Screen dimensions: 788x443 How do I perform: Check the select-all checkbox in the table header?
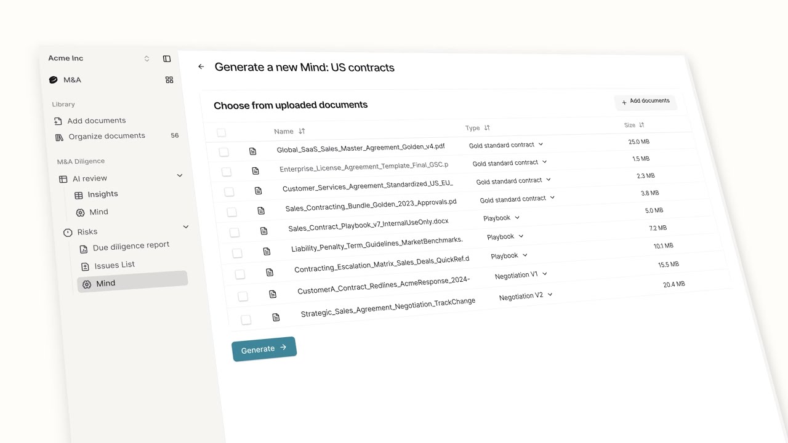pyautogui.click(x=221, y=132)
